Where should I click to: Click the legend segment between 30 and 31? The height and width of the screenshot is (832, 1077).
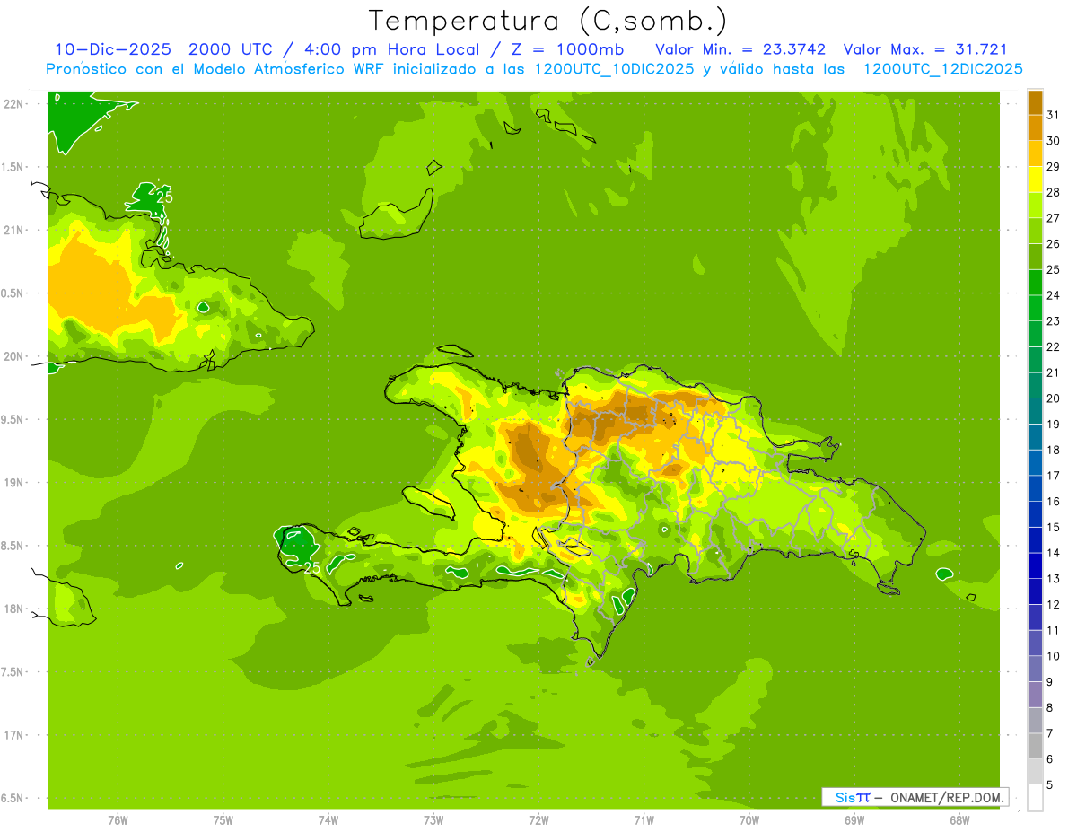click(1035, 127)
